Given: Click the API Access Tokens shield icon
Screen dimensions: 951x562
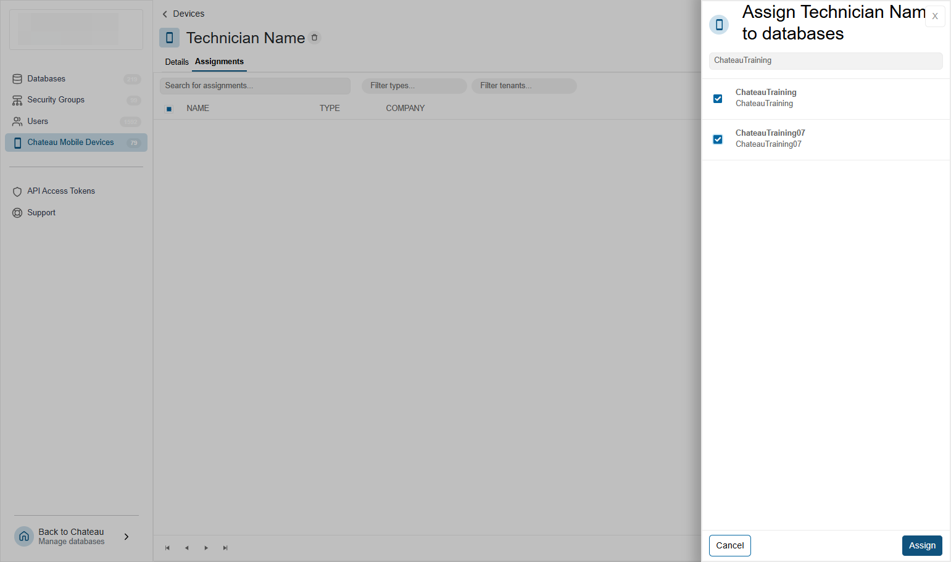Looking at the screenshot, I should [17, 191].
